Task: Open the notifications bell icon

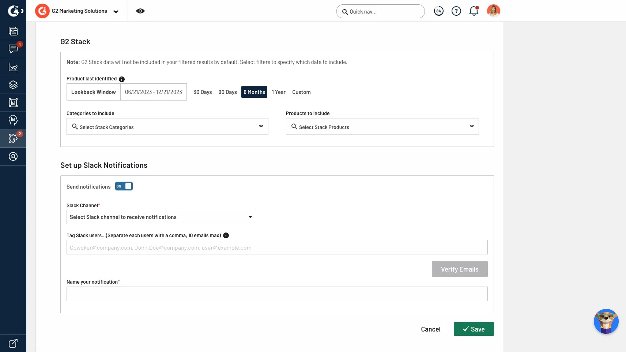Action: point(474,11)
